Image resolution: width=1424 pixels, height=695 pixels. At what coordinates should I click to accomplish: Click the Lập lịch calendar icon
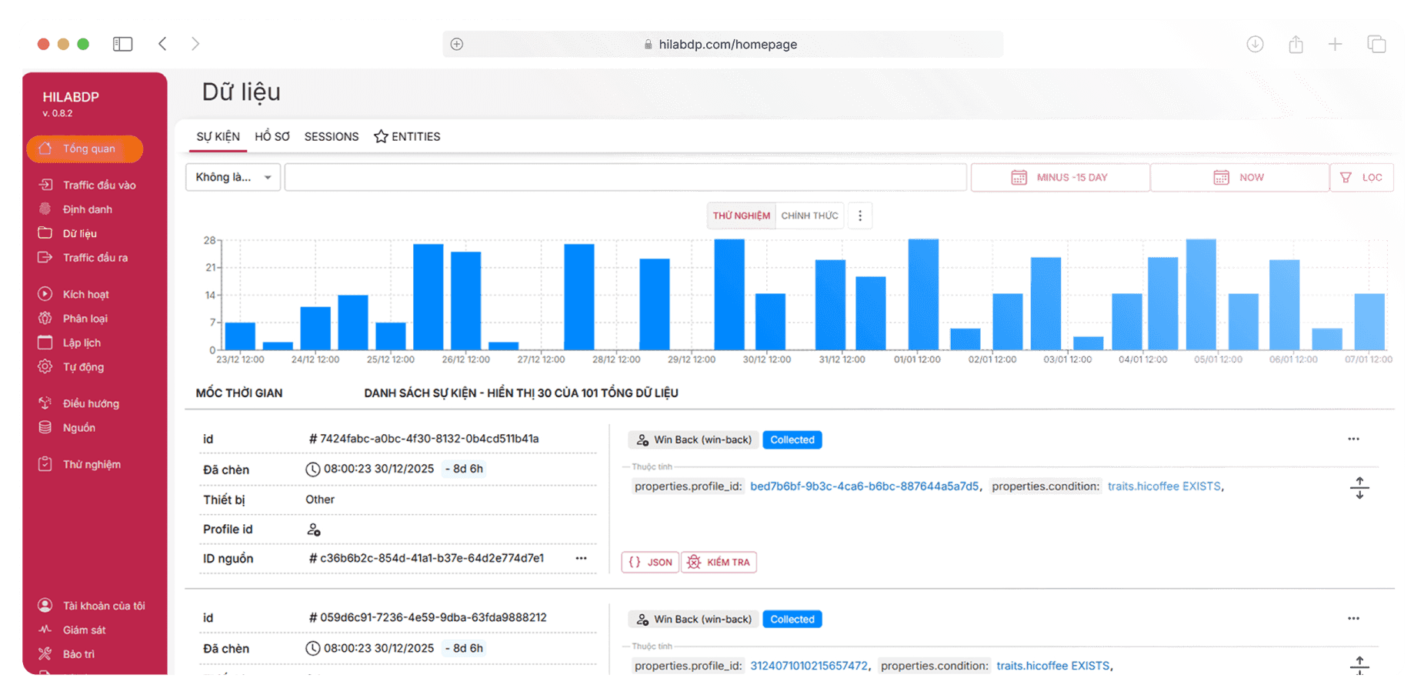45,342
